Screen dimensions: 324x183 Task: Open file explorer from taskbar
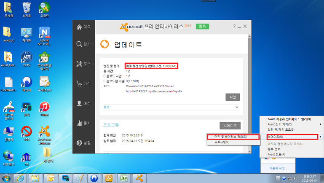[x=35, y=178]
